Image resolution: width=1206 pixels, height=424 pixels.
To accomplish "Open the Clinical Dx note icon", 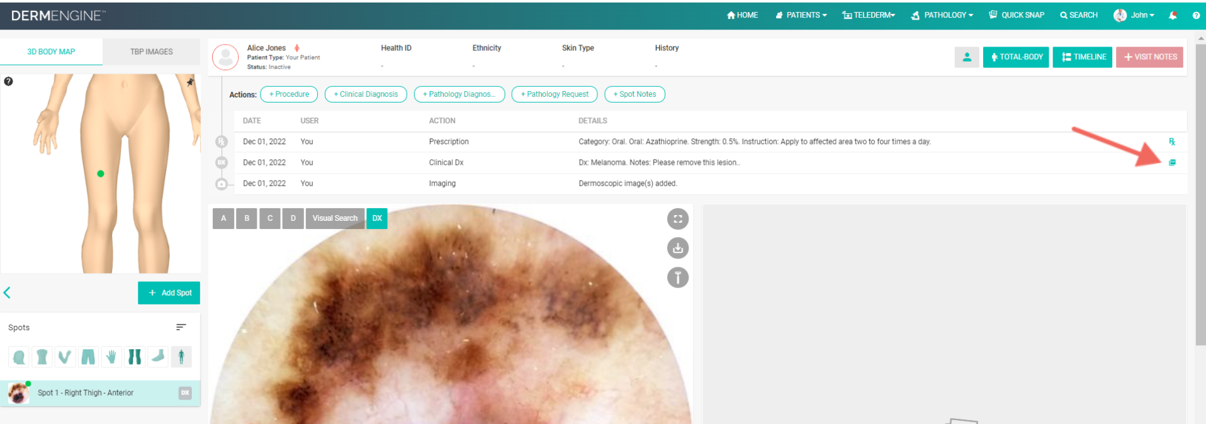I will [1172, 162].
